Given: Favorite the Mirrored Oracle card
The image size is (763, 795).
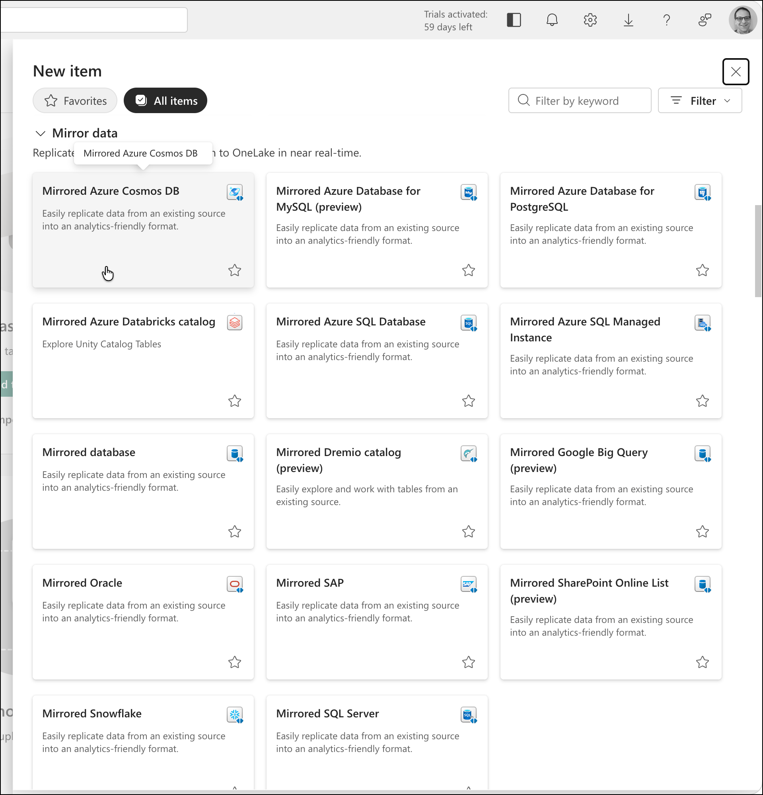Looking at the screenshot, I should (235, 662).
